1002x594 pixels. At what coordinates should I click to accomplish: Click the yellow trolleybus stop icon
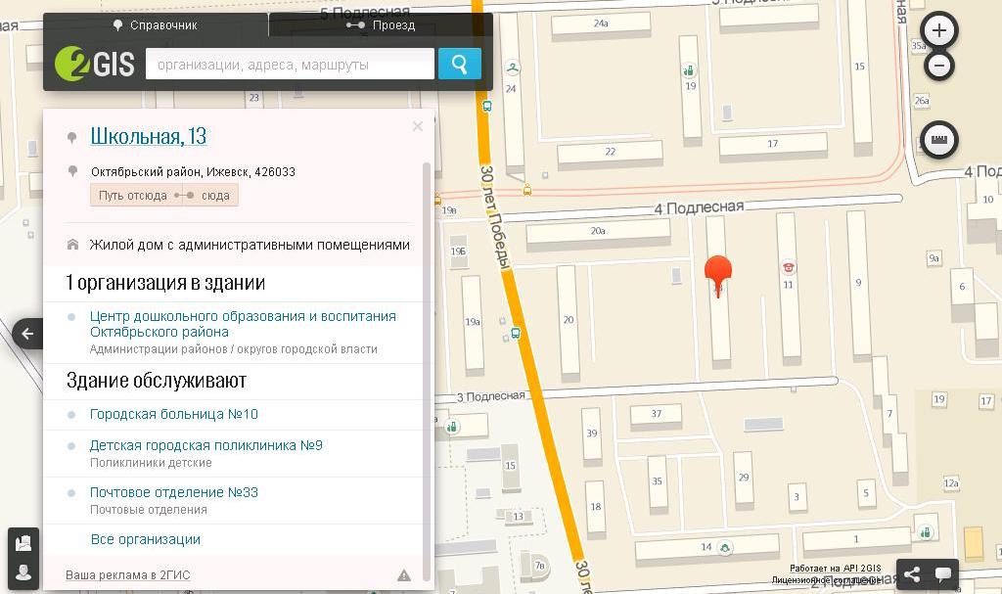[527, 190]
